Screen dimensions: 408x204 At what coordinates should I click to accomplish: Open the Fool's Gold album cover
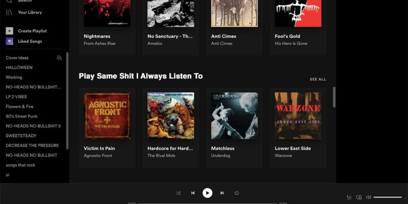pyautogui.click(x=298, y=13)
